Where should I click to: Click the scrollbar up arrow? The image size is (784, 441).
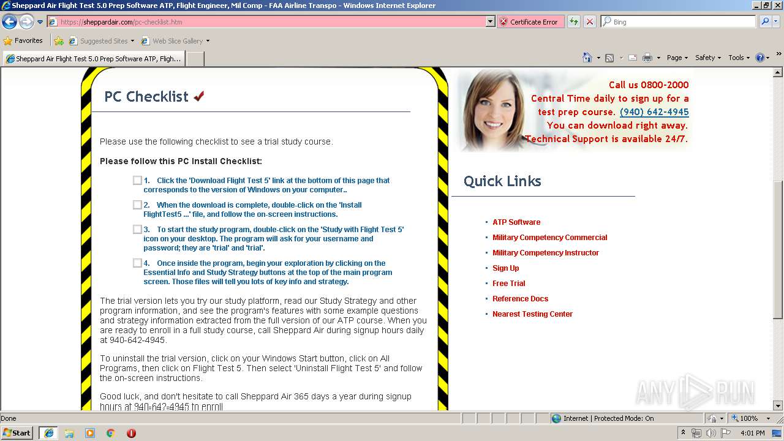[778, 72]
